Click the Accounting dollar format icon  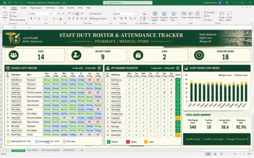pyautogui.click(x=115, y=19)
